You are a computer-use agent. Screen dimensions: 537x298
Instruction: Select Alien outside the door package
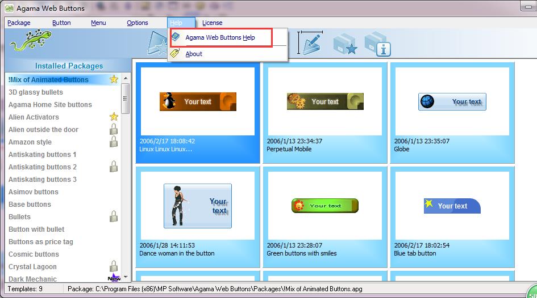point(44,129)
